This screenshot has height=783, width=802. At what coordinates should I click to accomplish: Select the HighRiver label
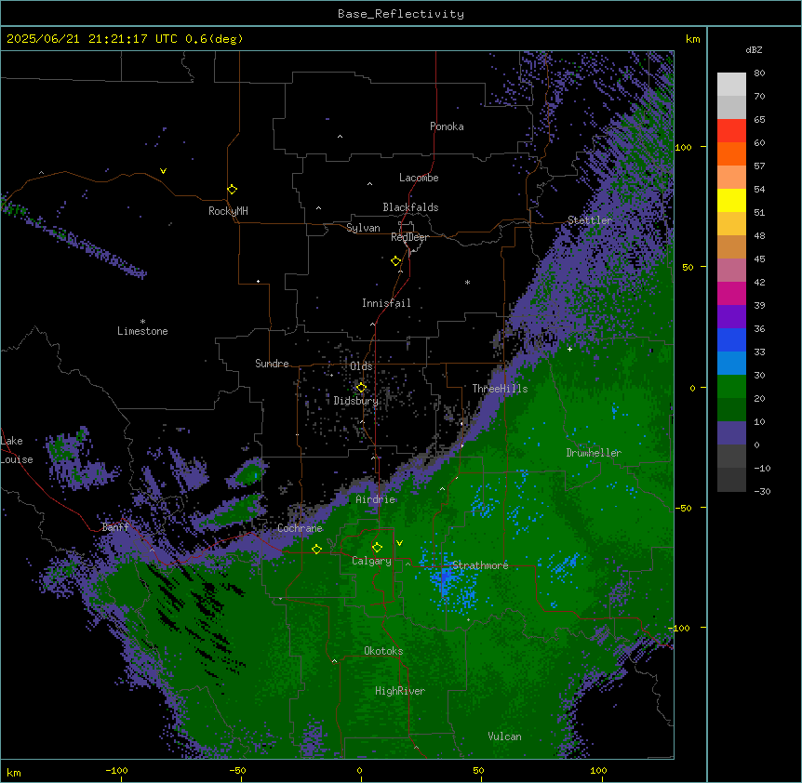pyautogui.click(x=400, y=691)
